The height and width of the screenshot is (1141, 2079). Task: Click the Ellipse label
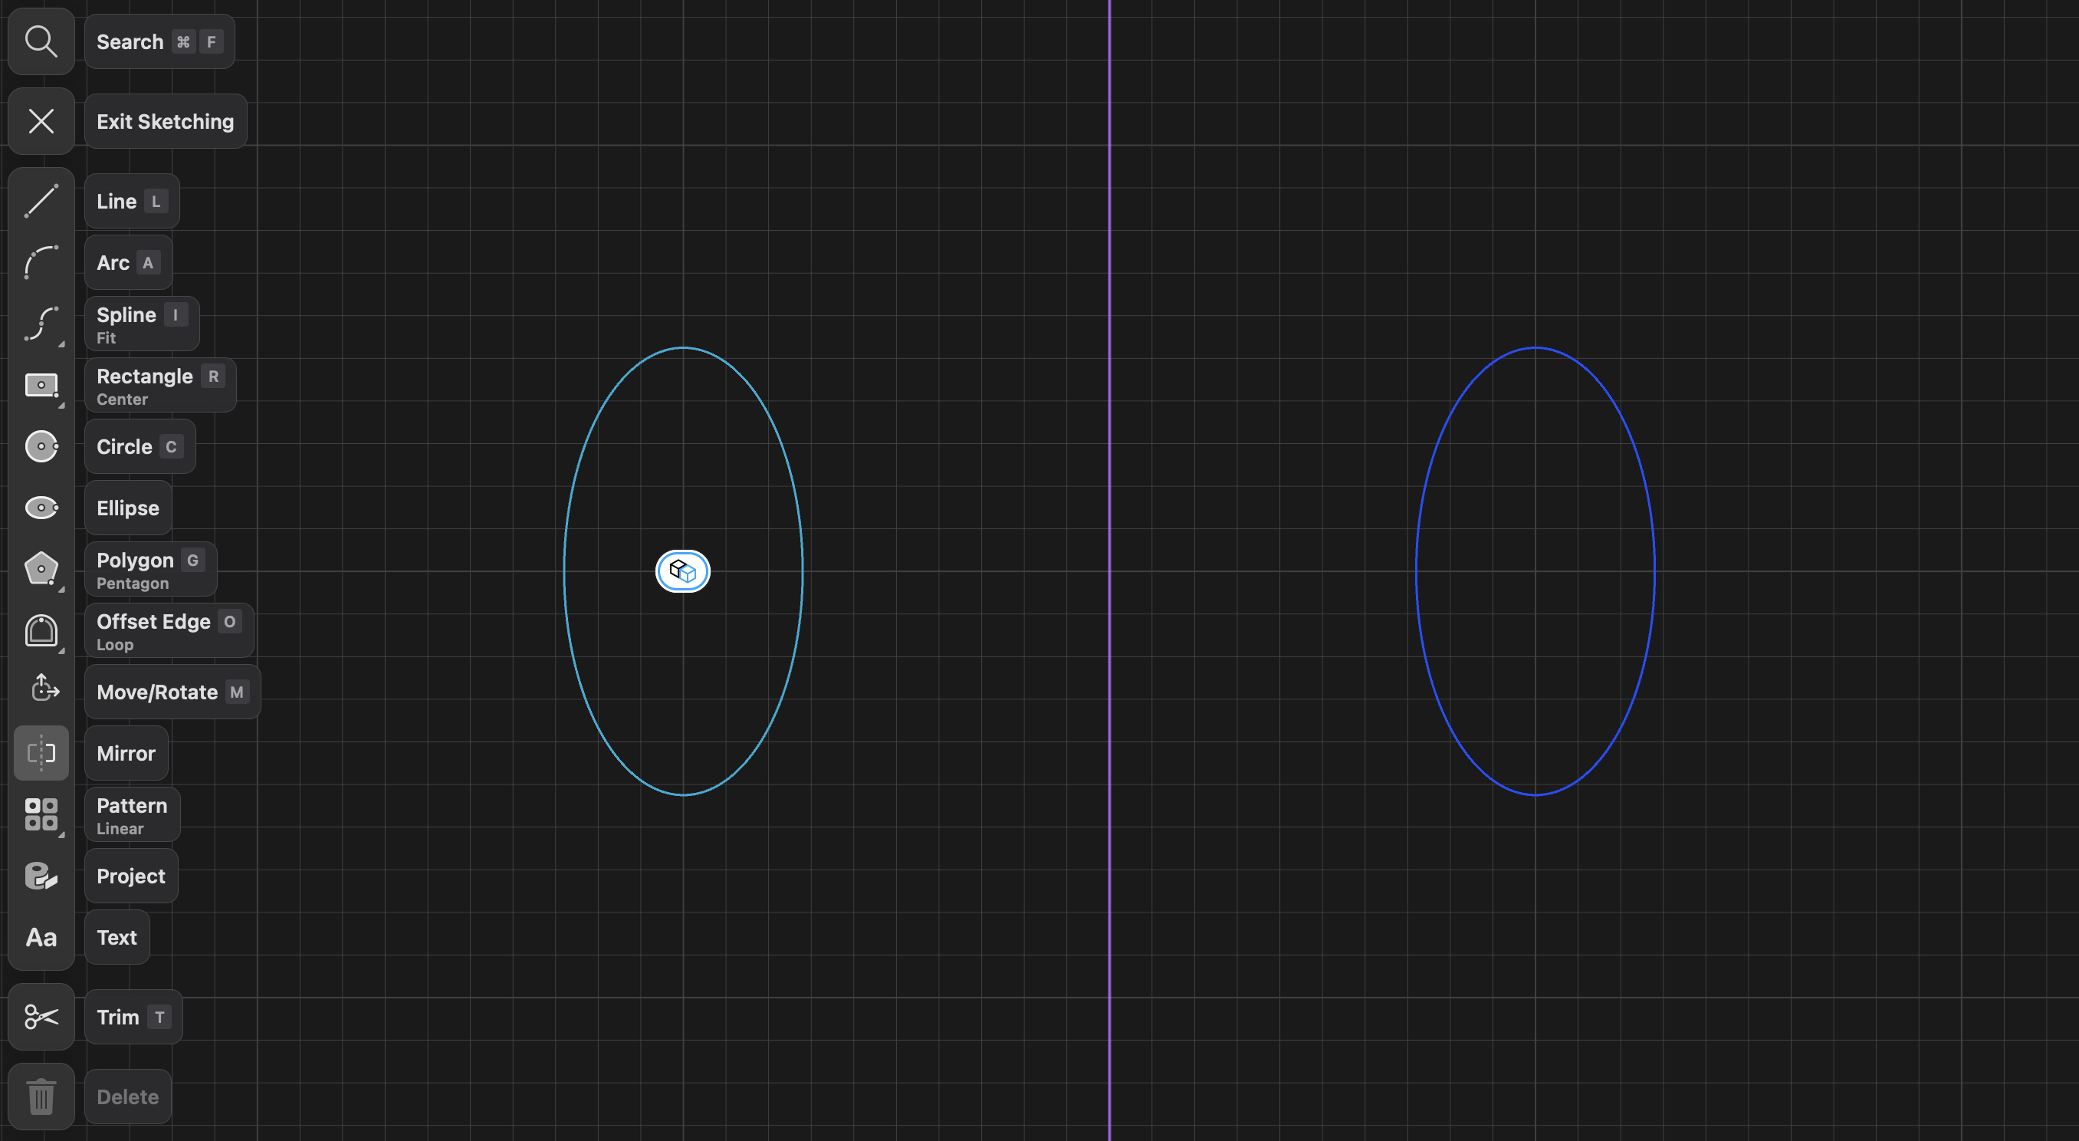[128, 508]
